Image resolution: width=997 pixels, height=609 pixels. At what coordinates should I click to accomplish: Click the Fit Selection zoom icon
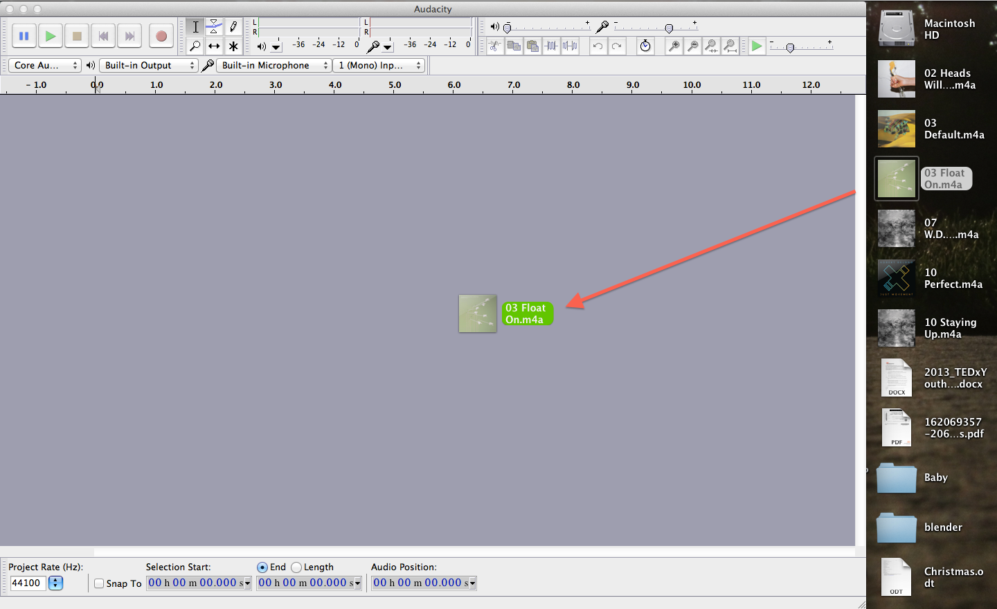click(711, 46)
